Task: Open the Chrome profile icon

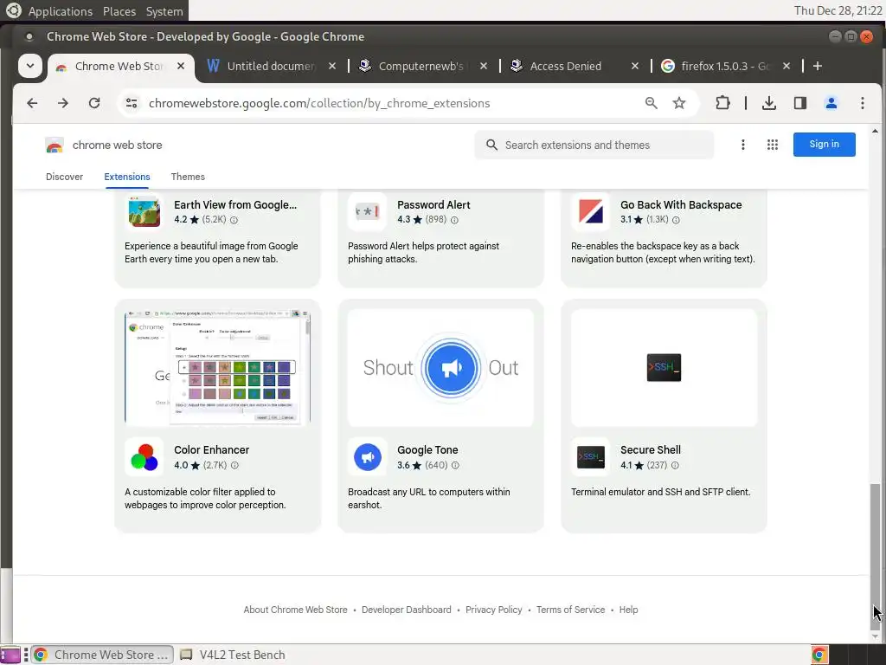Action: tap(831, 103)
